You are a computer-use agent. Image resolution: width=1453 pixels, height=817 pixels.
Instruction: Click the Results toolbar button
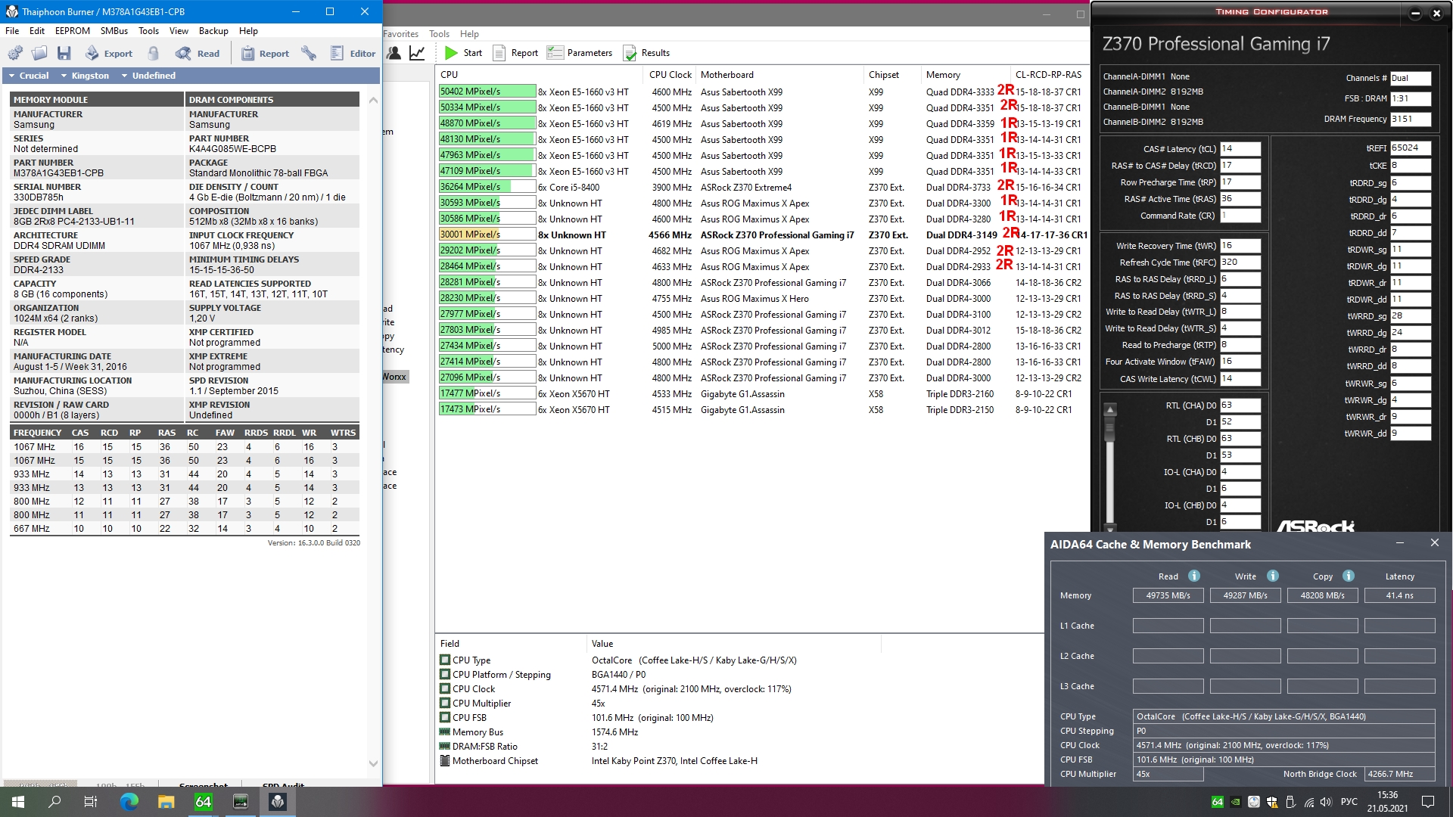pyautogui.click(x=646, y=53)
